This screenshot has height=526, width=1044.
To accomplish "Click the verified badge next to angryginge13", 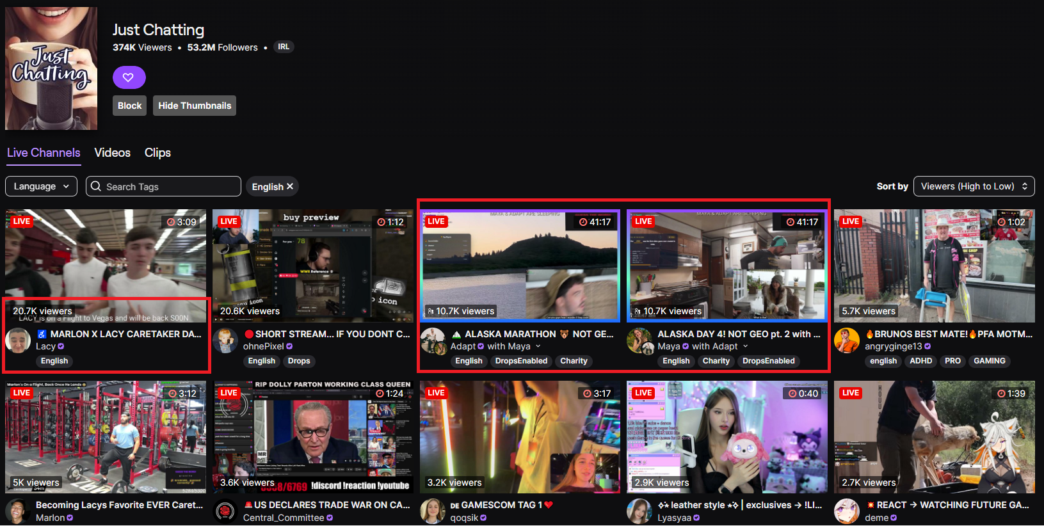I will coord(928,346).
